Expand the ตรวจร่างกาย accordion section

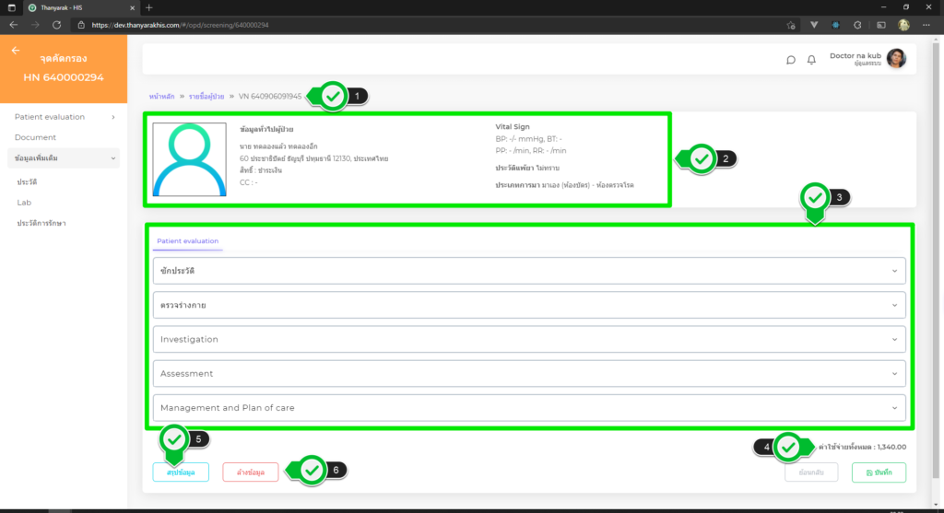[528, 305]
